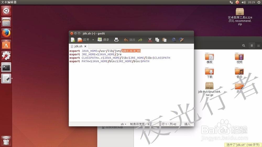Switch Files window to list view
Image resolution: width=262 pixels, height=147 pixels.
click(252, 46)
